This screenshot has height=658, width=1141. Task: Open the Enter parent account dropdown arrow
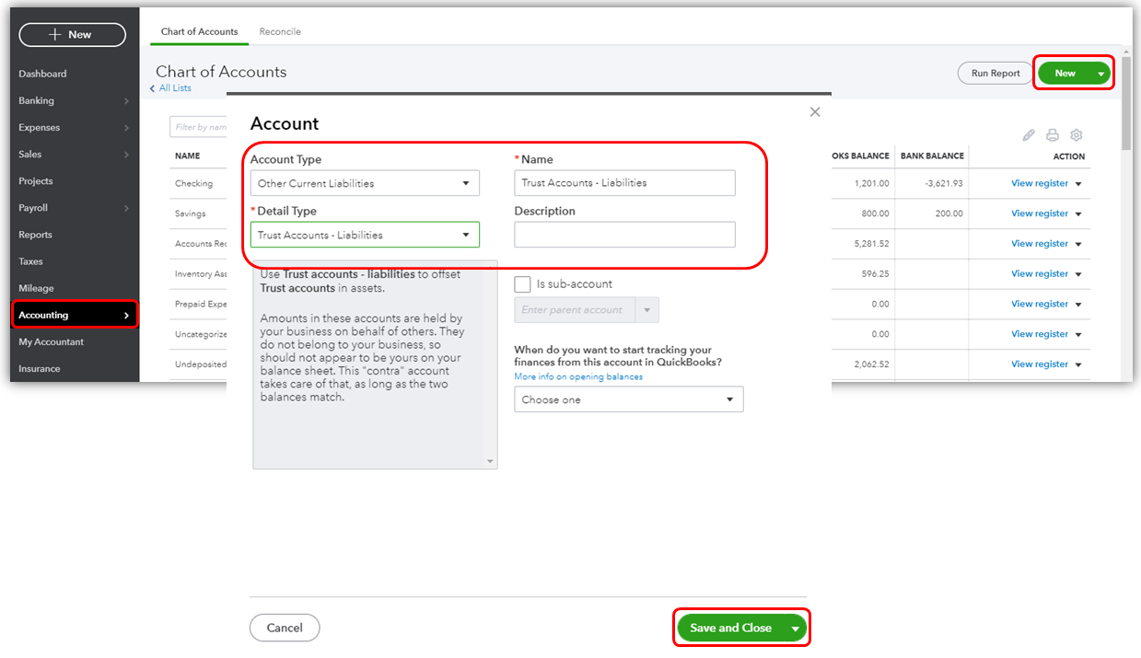click(647, 310)
